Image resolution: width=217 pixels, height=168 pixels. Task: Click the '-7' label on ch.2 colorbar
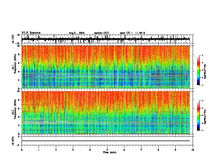202,130
